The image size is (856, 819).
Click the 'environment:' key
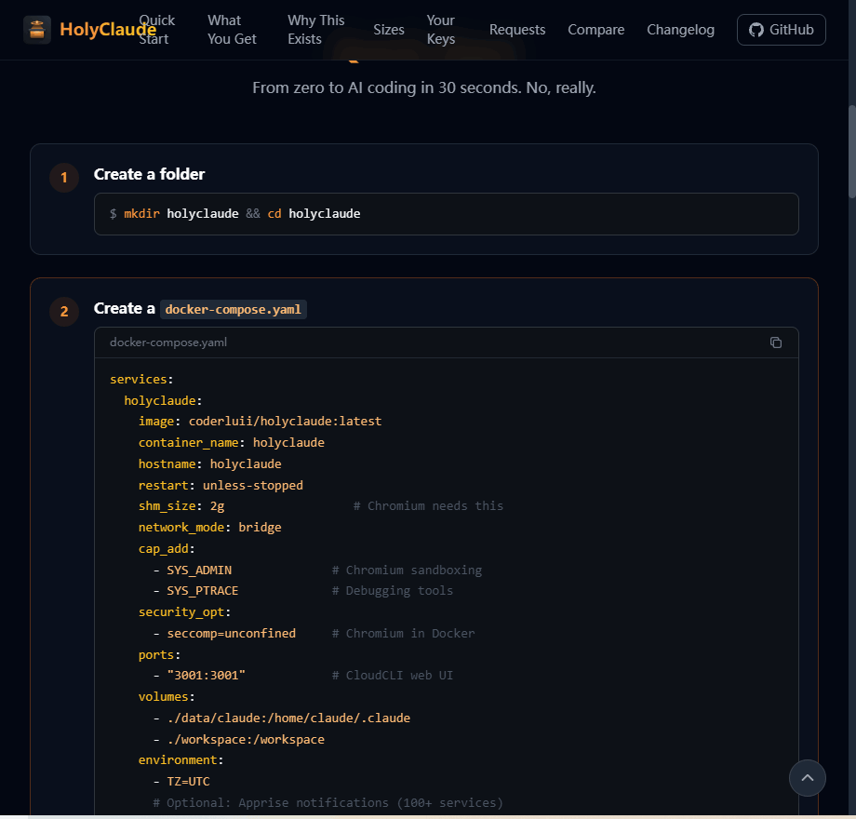click(181, 760)
